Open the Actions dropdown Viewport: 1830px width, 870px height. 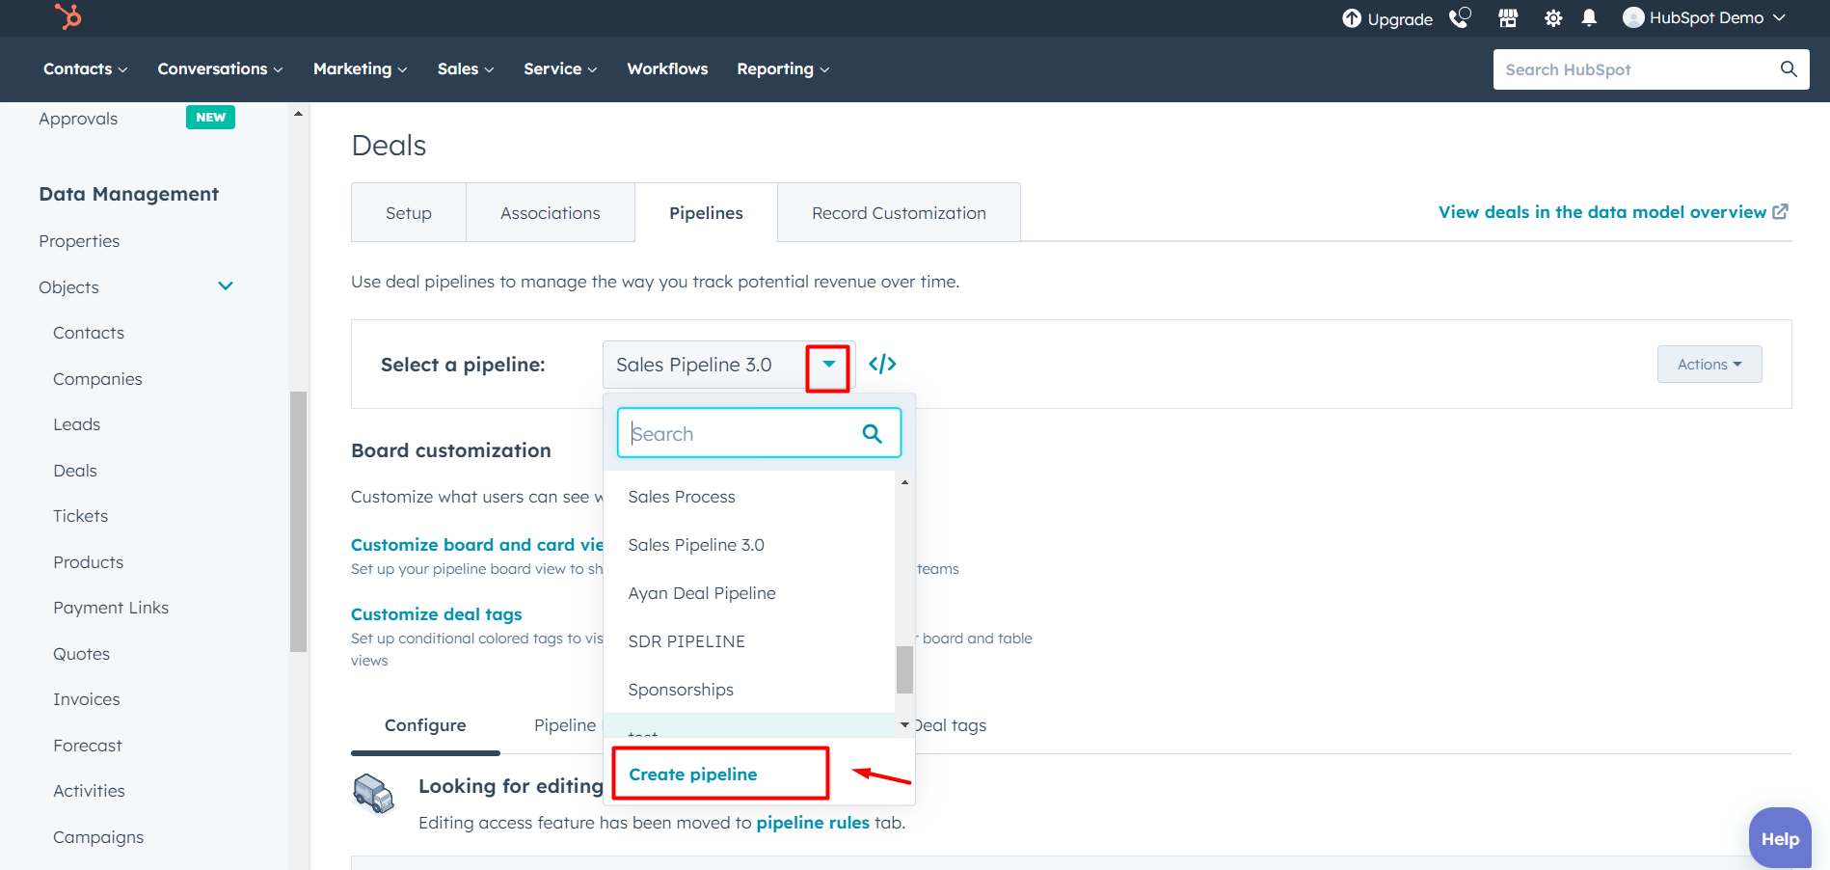(1709, 364)
